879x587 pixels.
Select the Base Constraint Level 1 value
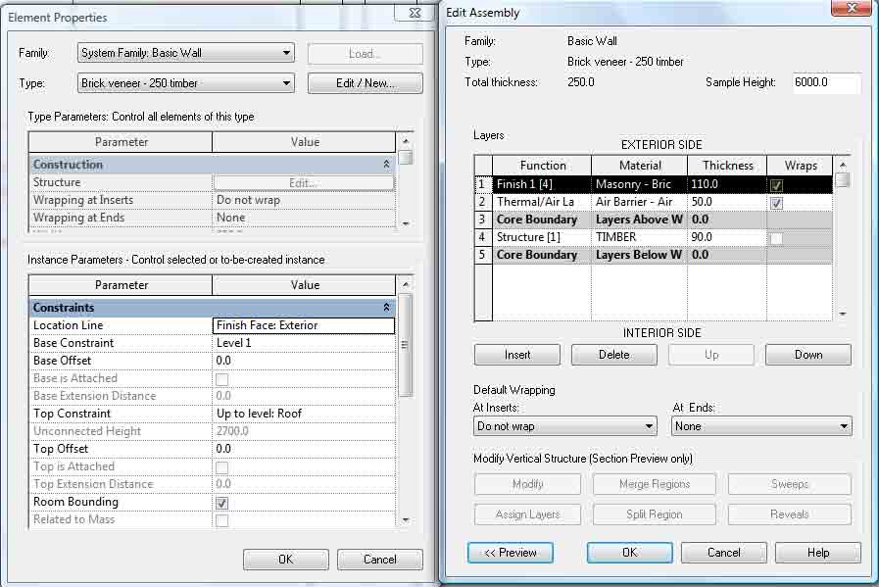click(x=303, y=343)
